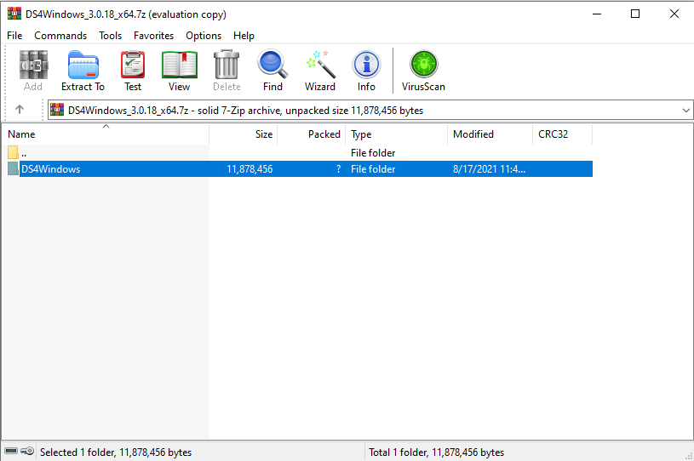Select the DS4Windows folder name

(x=51, y=169)
